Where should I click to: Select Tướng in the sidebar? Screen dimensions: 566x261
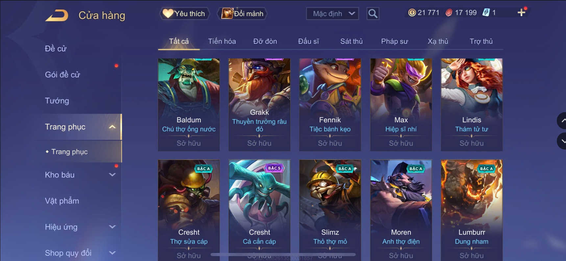click(x=57, y=101)
